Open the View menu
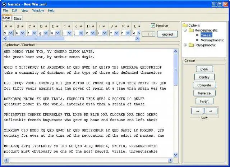Image resolution: width=230 pixels, height=167 pixels. [25, 10]
